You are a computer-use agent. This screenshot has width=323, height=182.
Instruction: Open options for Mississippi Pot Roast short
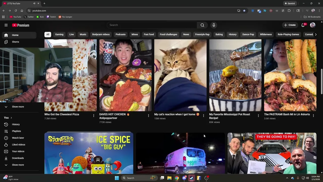pyautogui.click(x=258, y=116)
